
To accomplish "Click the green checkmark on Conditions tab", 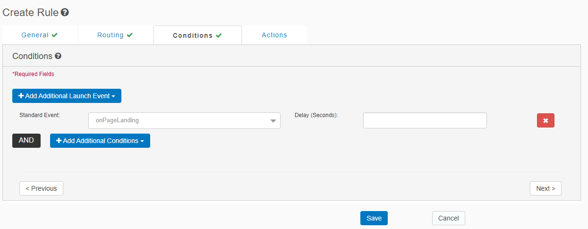I will point(219,35).
